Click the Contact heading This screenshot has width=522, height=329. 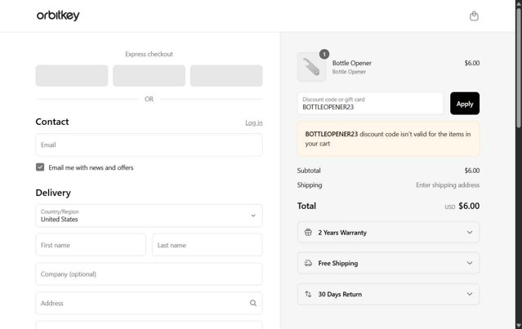(x=52, y=122)
